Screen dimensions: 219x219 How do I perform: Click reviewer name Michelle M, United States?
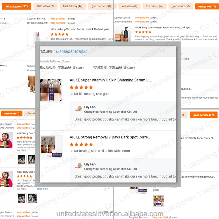click(55, 61)
